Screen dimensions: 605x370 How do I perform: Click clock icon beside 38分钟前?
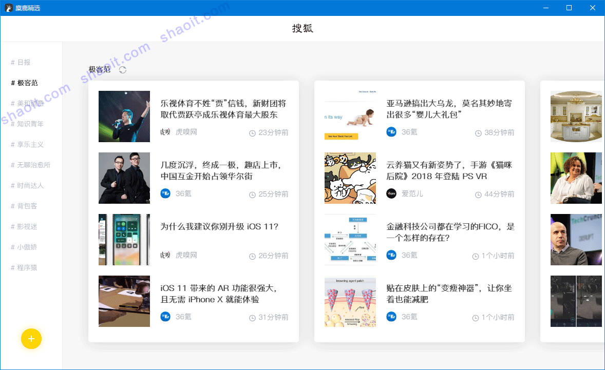coord(478,133)
